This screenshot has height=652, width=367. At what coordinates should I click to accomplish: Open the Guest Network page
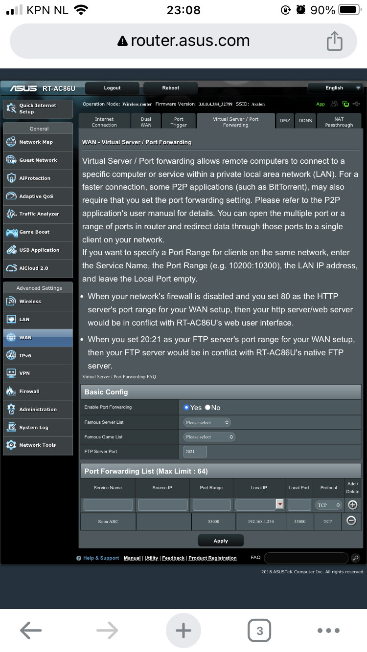(38, 160)
